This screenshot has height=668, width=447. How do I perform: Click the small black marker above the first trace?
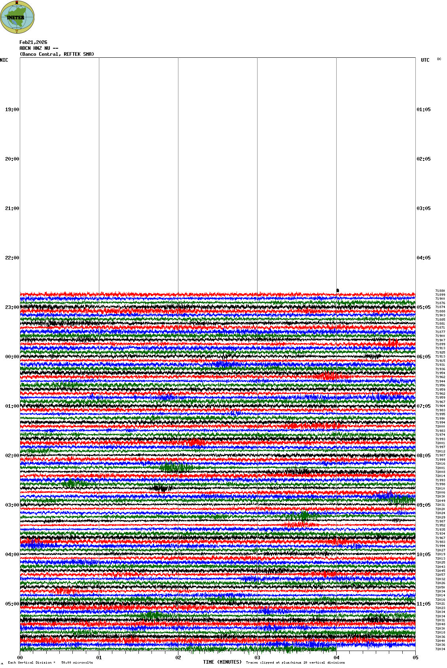click(337, 290)
